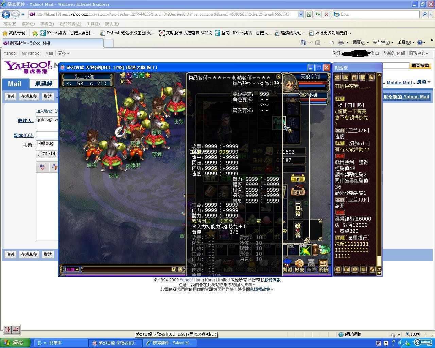This screenshot has width=435, height=348.
Task: Click the Bing search magnifier button
Action: tap(424, 14)
